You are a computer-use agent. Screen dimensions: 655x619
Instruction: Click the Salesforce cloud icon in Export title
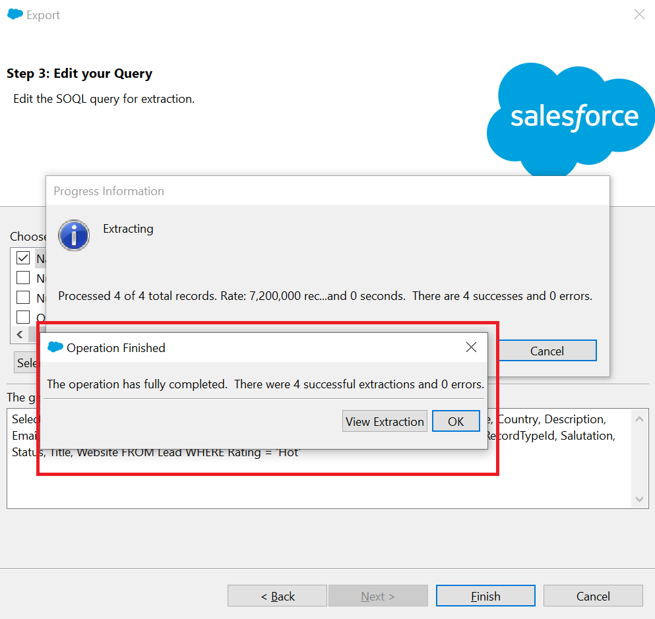point(15,15)
